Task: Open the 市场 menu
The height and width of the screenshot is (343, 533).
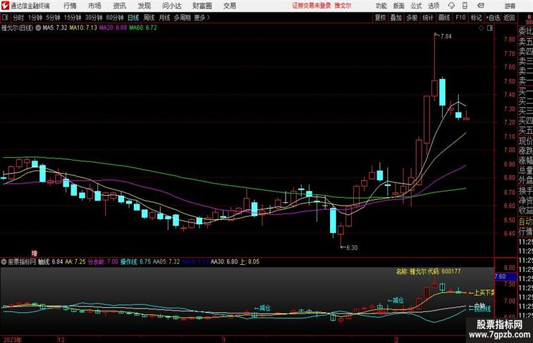Action: pos(95,6)
